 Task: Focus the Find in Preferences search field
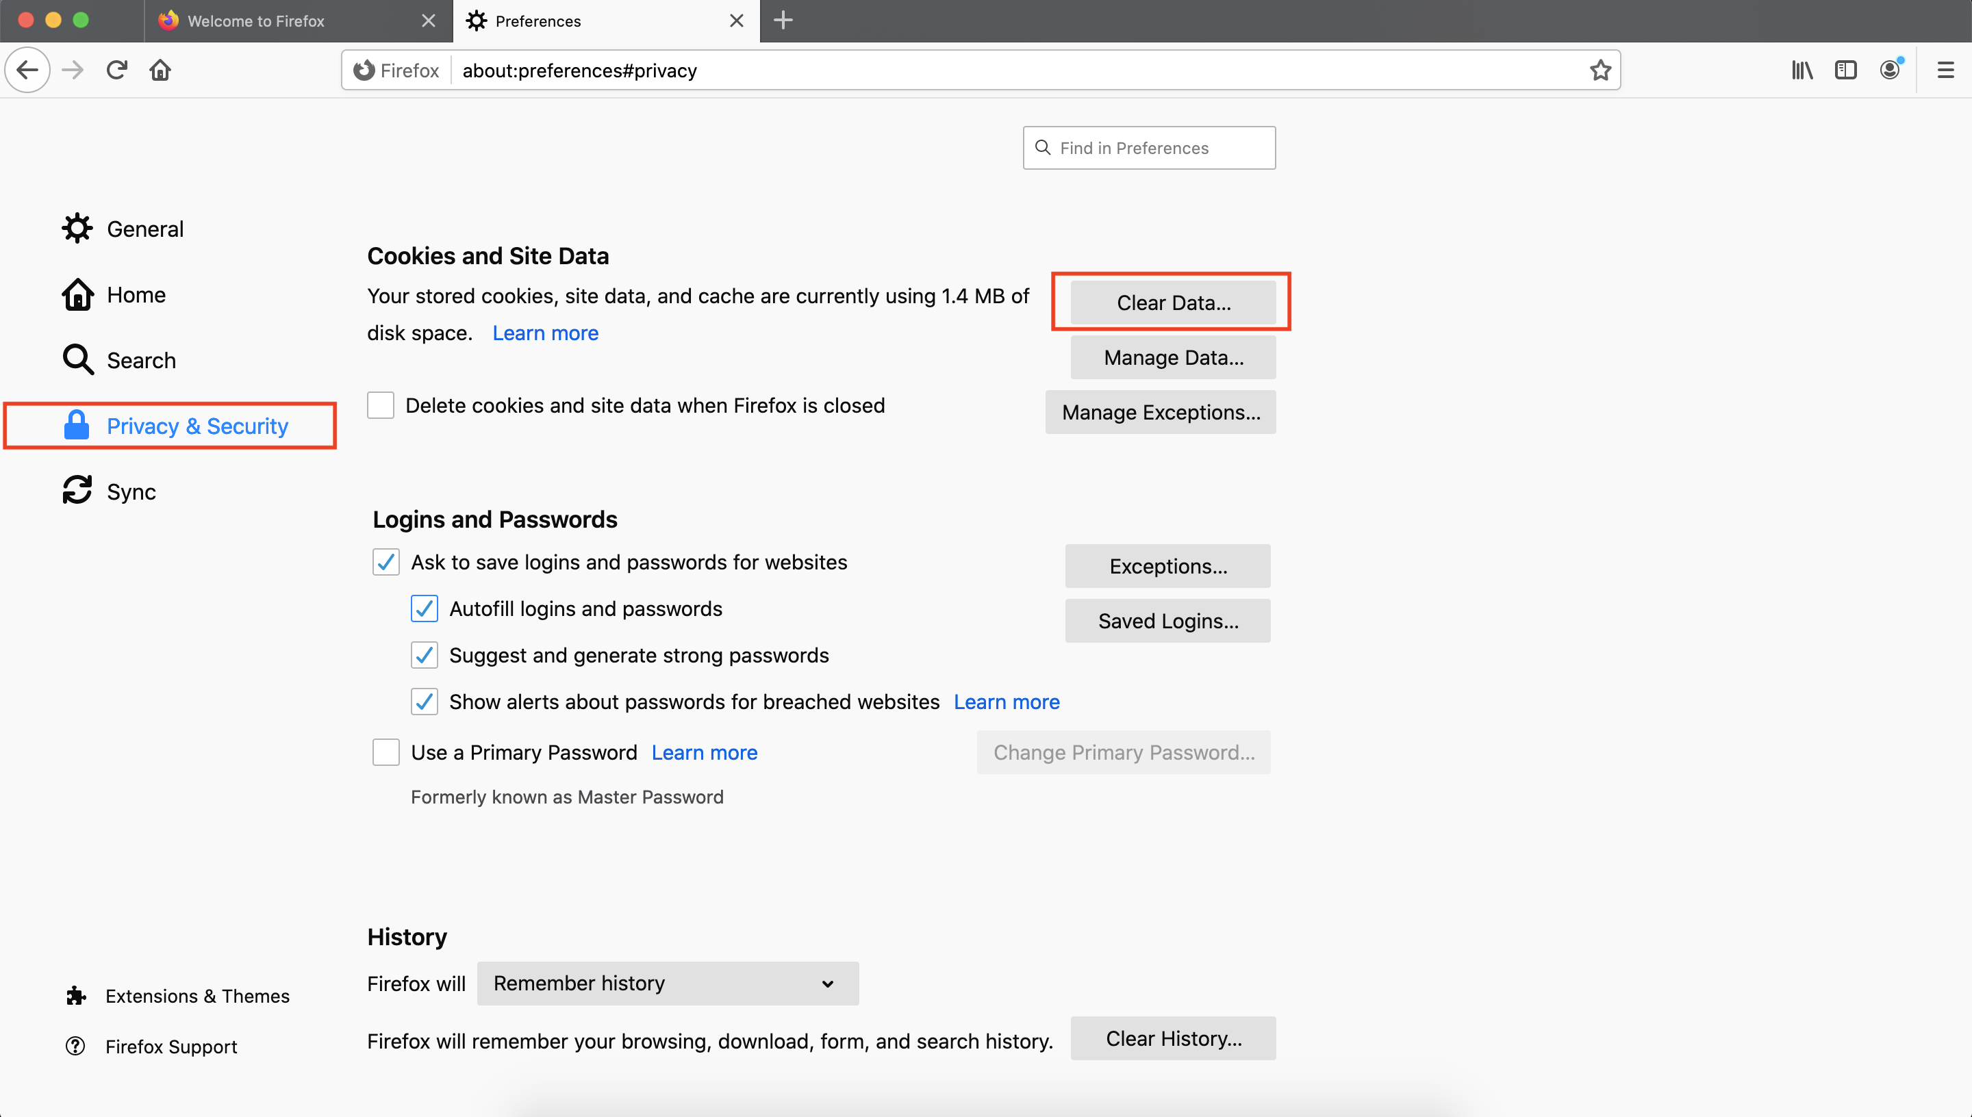point(1149,147)
